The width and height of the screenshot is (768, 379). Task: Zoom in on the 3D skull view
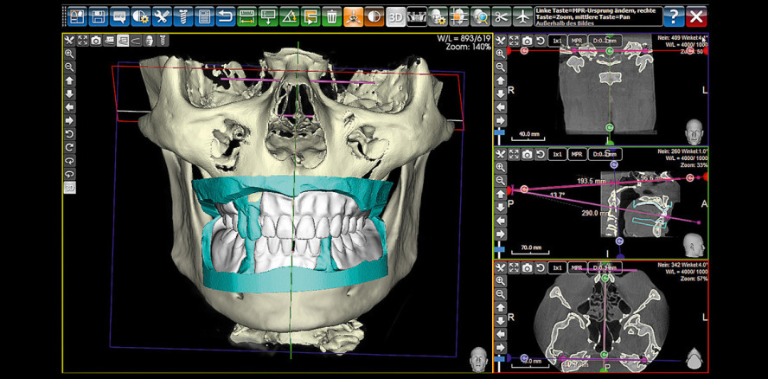(x=69, y=54)
